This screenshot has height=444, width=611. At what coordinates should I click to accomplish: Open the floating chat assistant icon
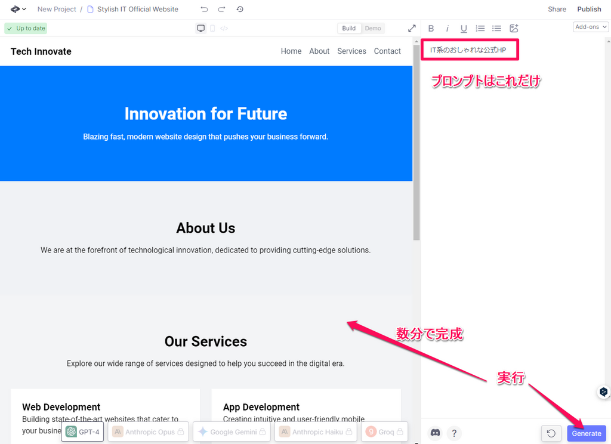pos(603,391)
